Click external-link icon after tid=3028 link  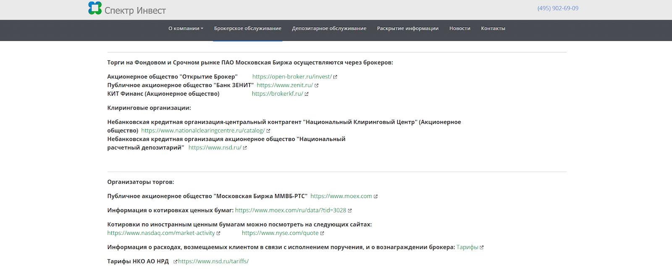pos(350,210)
